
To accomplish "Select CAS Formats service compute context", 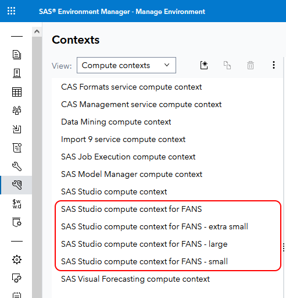I will 131,87.
